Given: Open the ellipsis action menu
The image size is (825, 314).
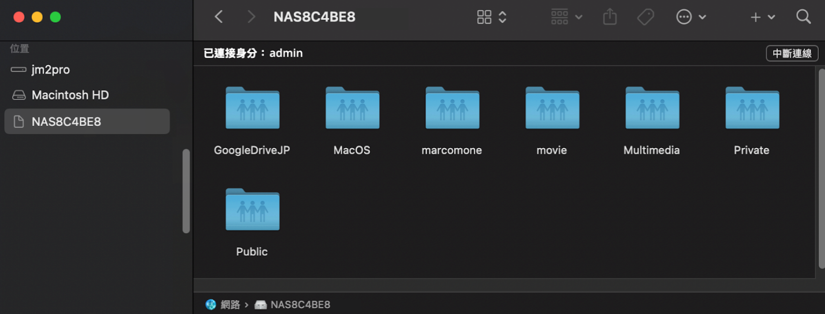Looking at the screenshot, I should (691, 17).
